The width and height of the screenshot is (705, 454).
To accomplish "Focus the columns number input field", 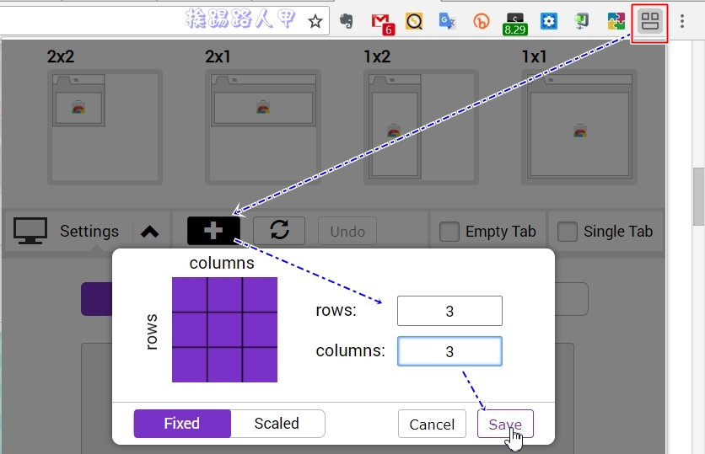I will tap(449, 351).
